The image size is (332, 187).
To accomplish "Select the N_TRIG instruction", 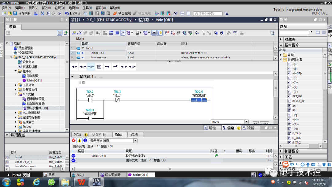I will (x=296, y=138).
